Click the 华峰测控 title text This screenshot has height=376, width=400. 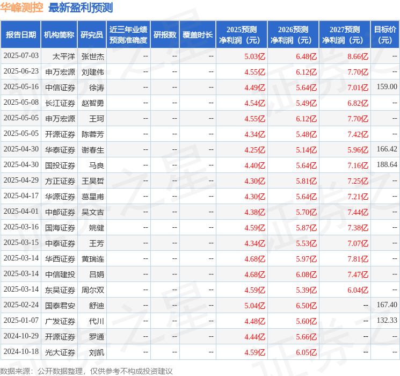click(21, 8)
